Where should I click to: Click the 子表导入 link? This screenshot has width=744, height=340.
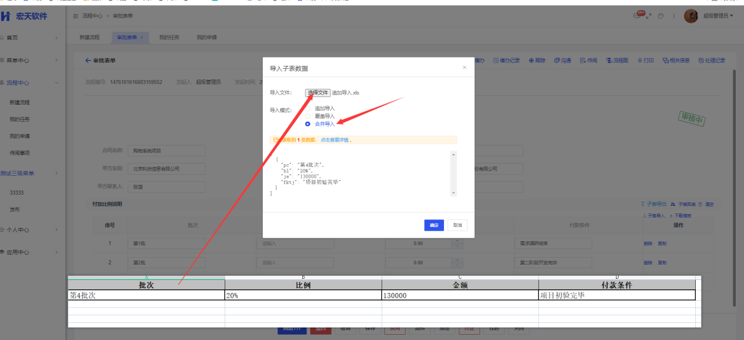[653, 216]
